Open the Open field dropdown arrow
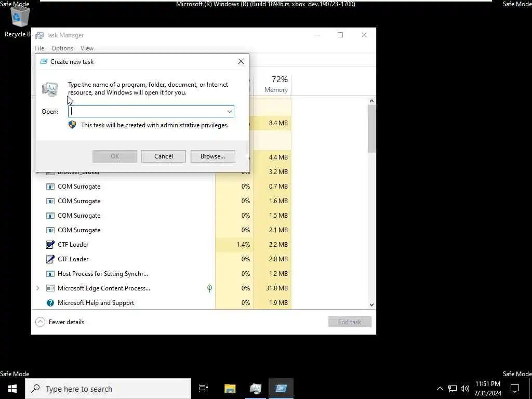This screenshot has height=399, width=532. pyautogui.click(x=230, y=112)
